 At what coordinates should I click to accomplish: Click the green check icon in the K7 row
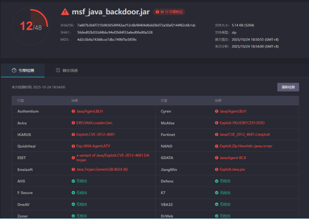[216, 193]
